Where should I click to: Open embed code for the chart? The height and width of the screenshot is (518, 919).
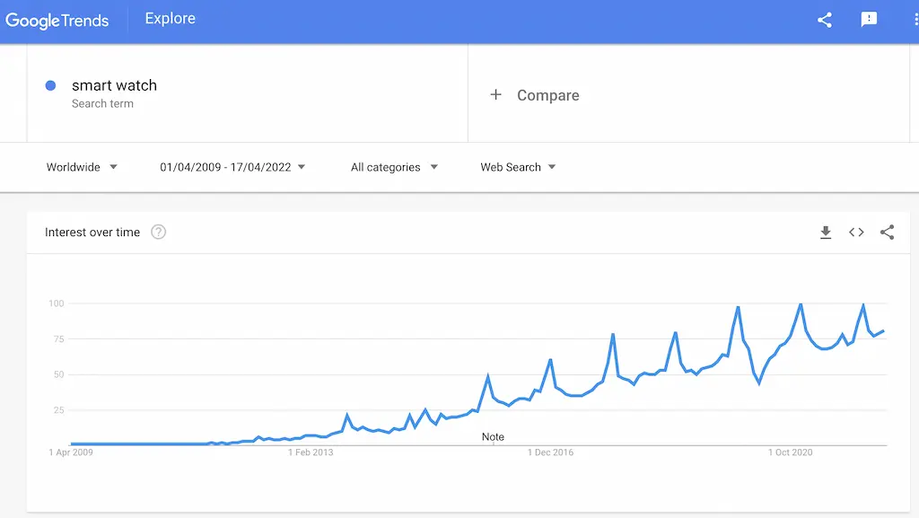tap(856, 233)
